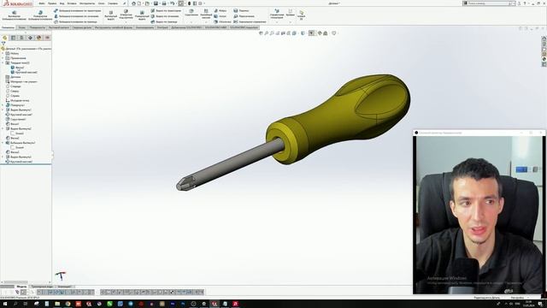Viewport: 547px width, 308px height.
Task: Click Boundary Cut in the ribbon
Action: click(x=164, y=21)
